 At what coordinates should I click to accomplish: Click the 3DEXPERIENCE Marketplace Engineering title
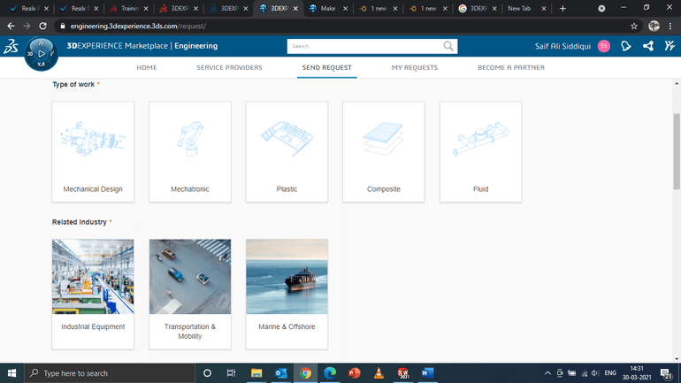(142, 46)
